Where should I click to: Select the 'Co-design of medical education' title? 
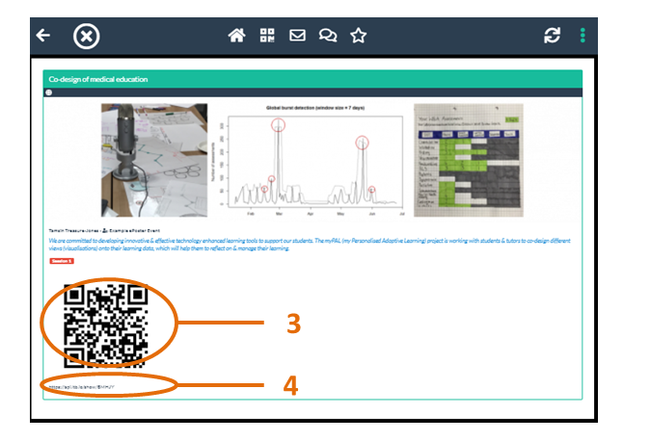[98, 79]
